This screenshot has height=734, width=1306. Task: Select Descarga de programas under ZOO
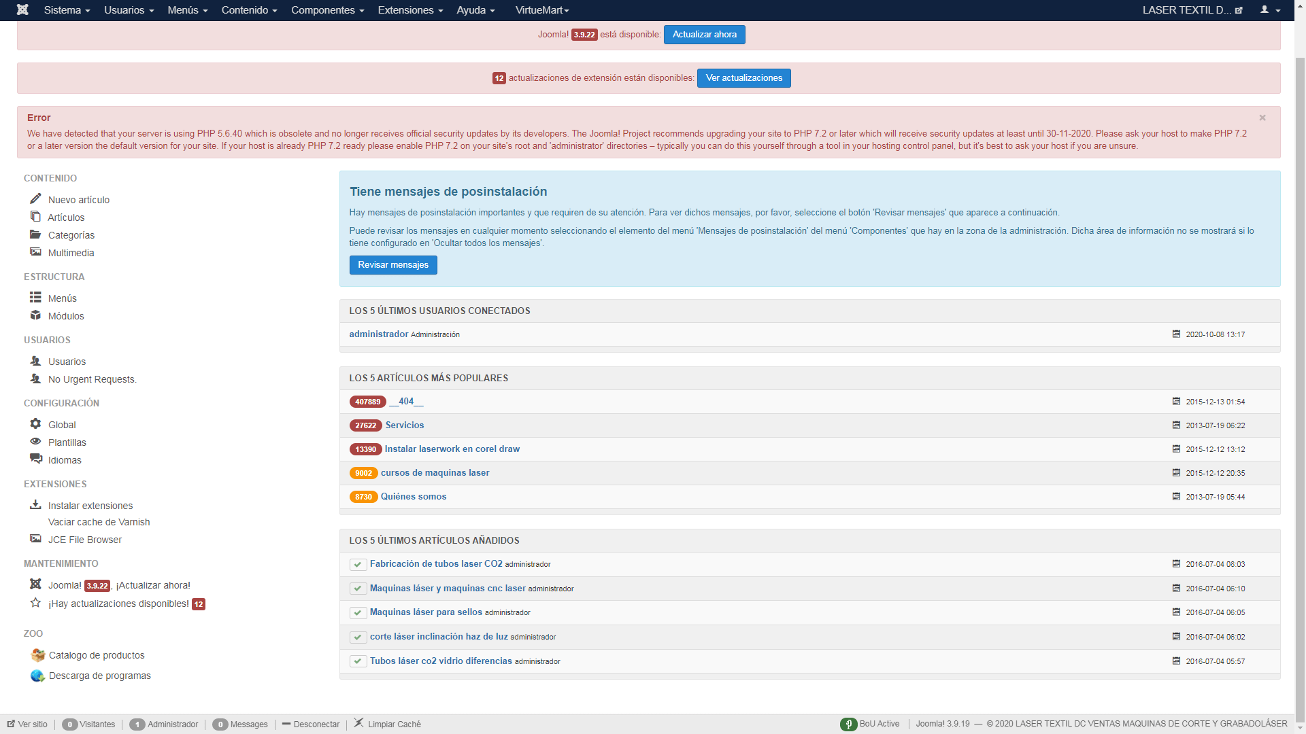[100, 676]
